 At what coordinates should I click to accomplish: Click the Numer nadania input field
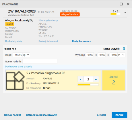tap(40, 61)
